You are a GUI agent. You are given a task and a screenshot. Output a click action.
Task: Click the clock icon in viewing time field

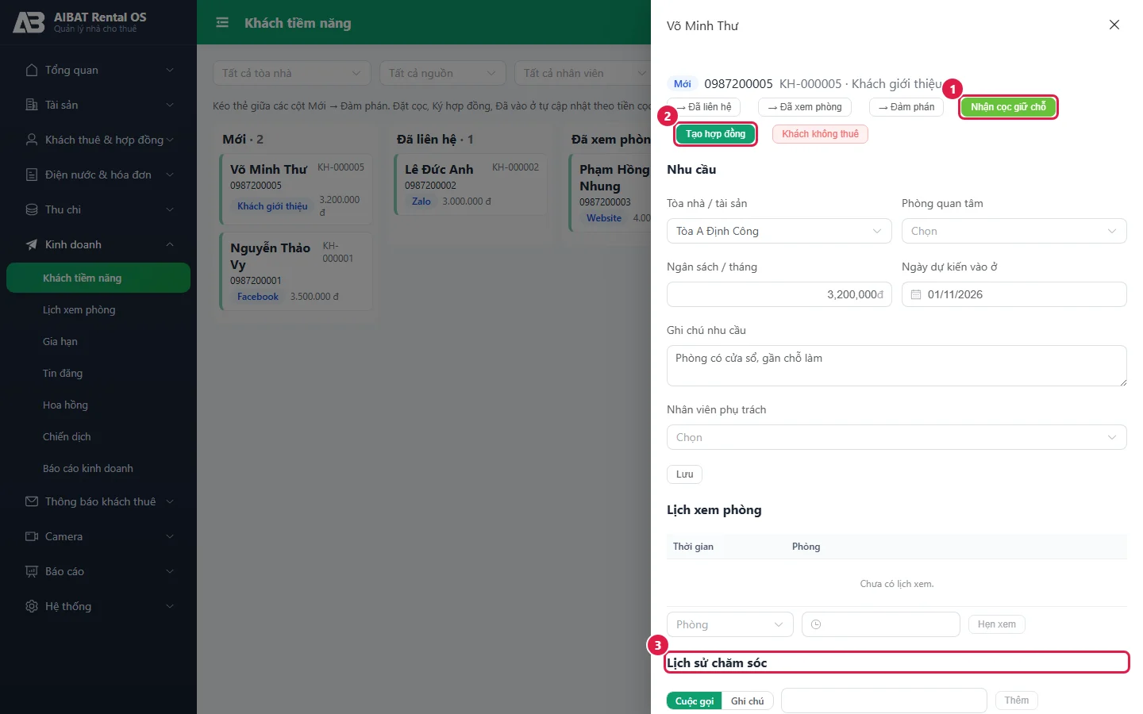point(816,624)
